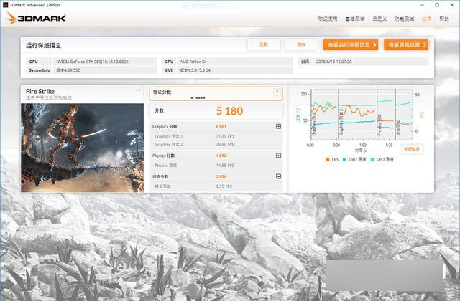Click the 3DMark app icon in title bar
Screen dimensions: 460x301
pos(5,5)
